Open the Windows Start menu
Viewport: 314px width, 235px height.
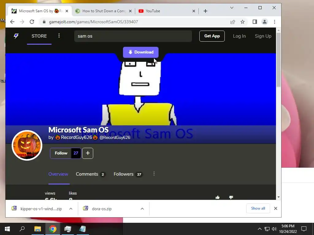click(x=7, y=229)
